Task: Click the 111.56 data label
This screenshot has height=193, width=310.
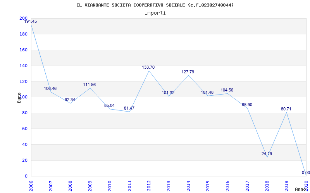Action: click(x=90, y=85)
